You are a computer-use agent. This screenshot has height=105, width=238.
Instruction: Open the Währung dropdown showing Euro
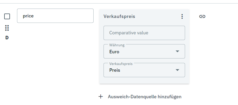click(x=144, y=51)
